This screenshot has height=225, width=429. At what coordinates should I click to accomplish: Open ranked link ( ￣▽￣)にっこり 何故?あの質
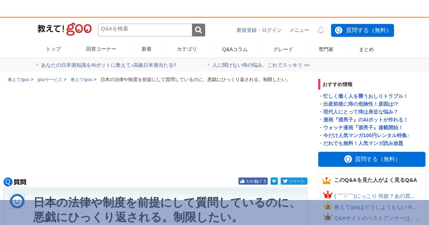tap(374, 196)
